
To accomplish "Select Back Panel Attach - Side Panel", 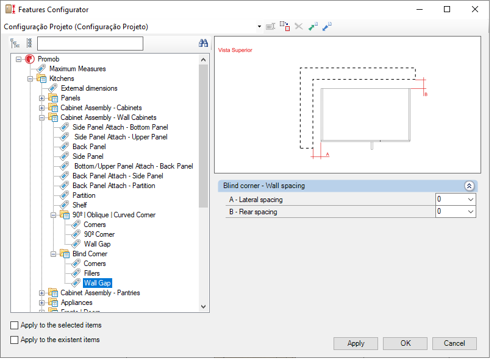I will tap(118, 176).
